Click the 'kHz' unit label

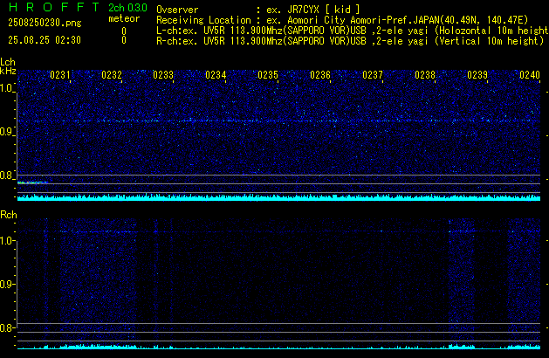[8, 71]
